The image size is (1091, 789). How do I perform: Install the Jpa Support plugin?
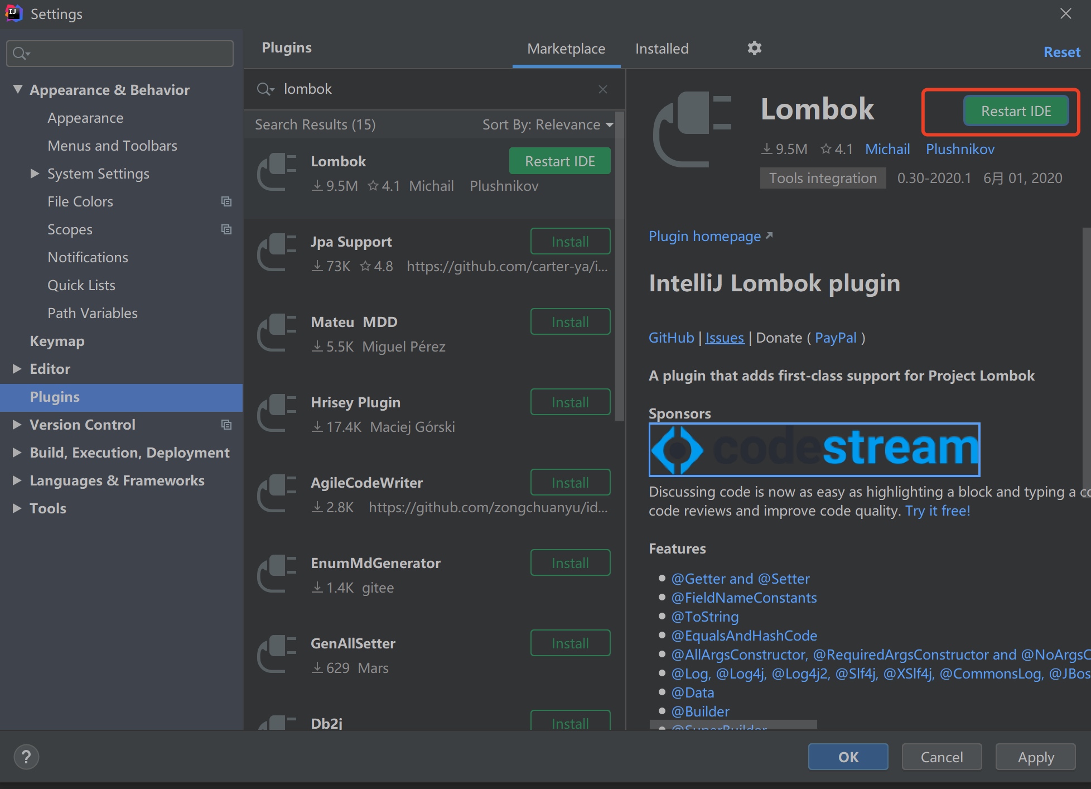570,242
